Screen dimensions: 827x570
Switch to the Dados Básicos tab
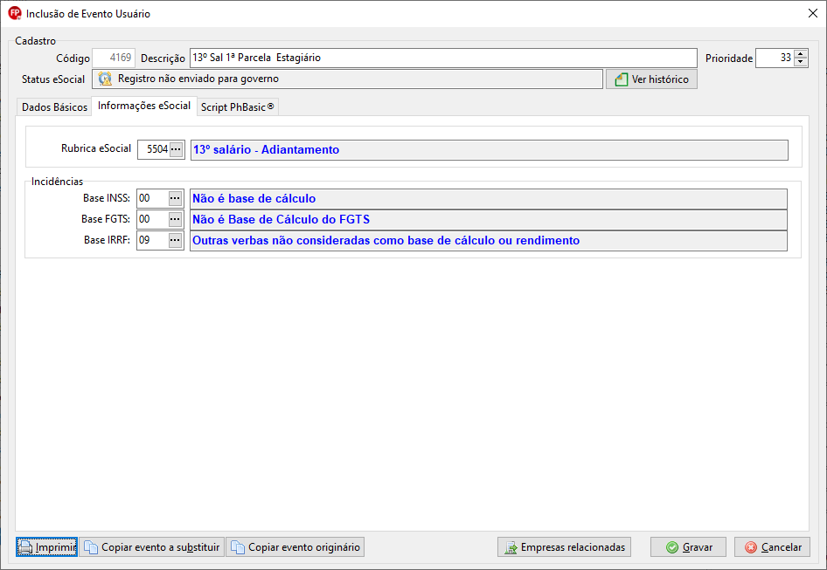(x=54, y=107)
